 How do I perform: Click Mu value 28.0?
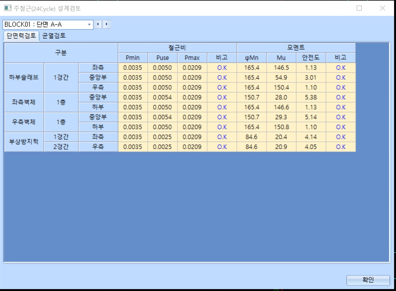coord(281,97)
